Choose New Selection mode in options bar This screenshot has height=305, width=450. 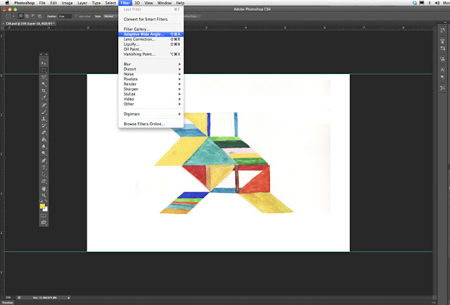[20, 16]
